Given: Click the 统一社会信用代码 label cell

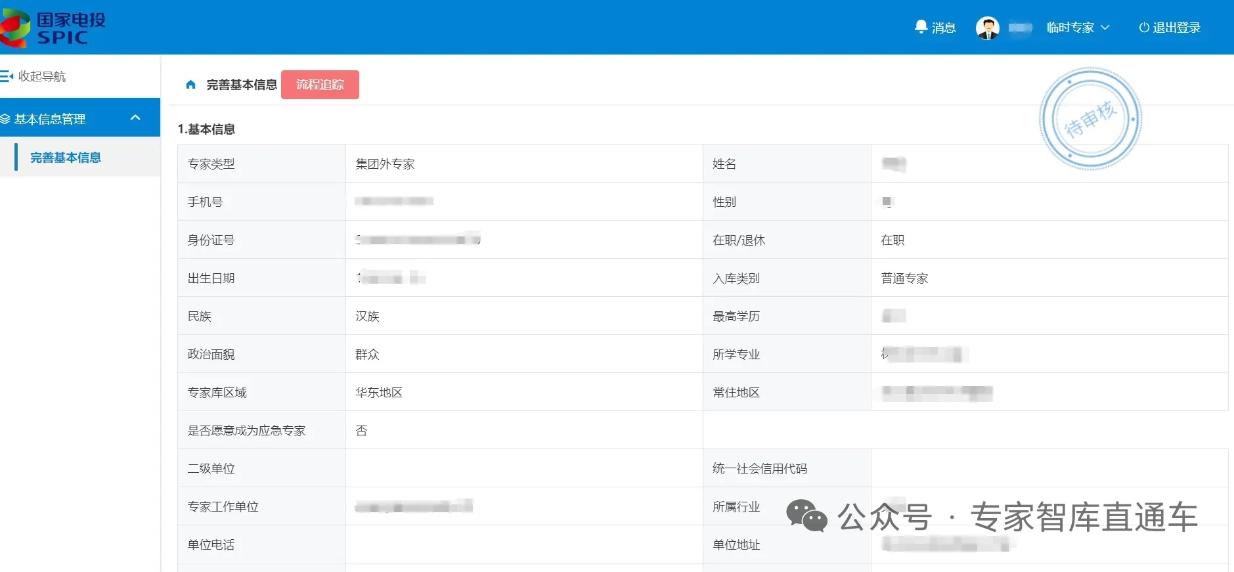Looking at the screenshot, I should click(x=787, y=468).
